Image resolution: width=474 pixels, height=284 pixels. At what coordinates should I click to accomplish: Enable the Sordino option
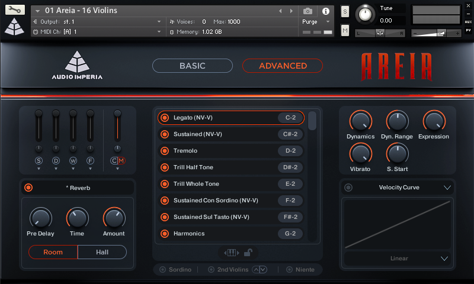tap(163, 270)
